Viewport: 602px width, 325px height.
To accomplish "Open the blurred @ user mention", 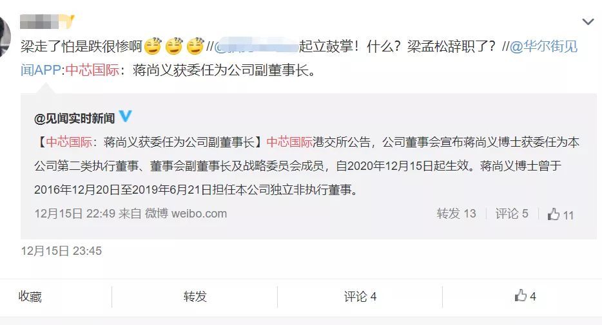I will pos(256,46).
